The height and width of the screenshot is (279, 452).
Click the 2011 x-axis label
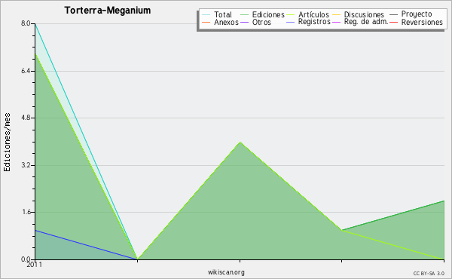[35, 265]
